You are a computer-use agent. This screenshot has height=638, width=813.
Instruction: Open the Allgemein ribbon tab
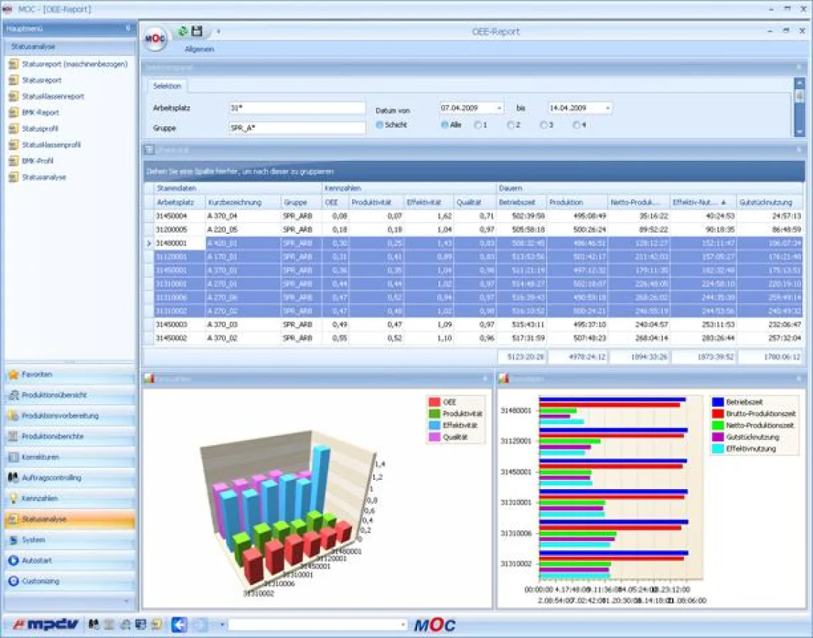click(199, 50)
